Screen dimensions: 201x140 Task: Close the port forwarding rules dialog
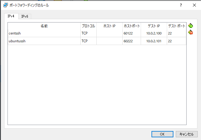tap(194, 5)
